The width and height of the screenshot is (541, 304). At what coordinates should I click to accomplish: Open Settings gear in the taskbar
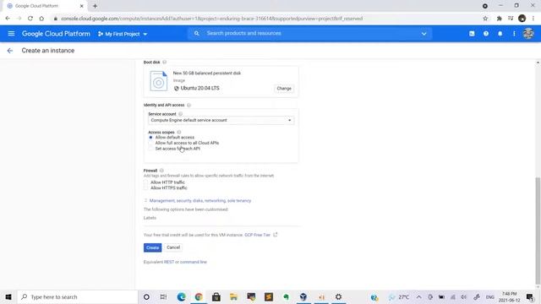tap(338, 296)
